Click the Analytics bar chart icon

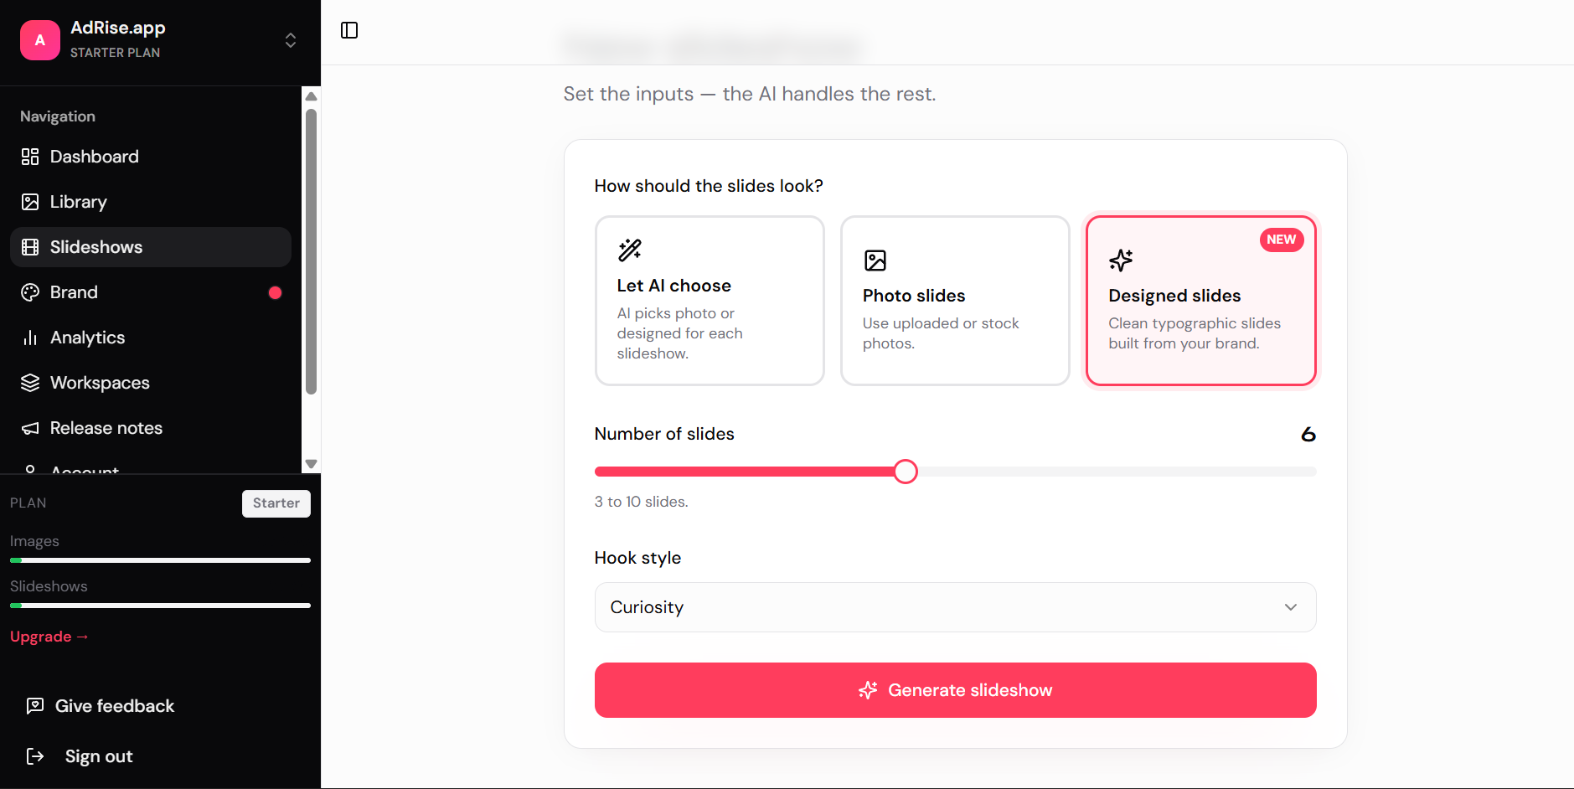click(30, 338)
